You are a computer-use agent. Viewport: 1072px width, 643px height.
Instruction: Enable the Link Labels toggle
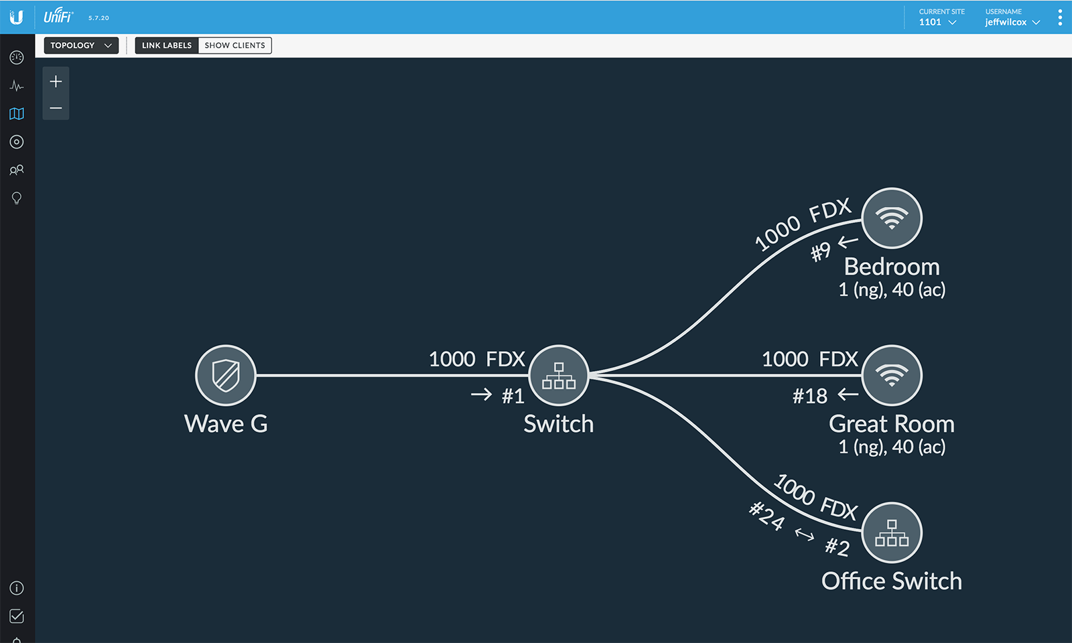167,46
